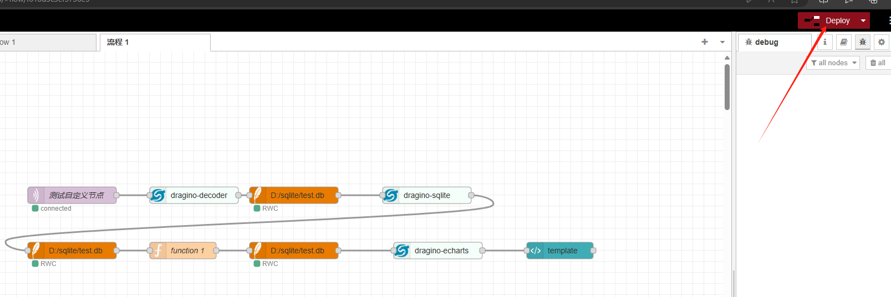Open the help book sidebar icon

[843, 42]
